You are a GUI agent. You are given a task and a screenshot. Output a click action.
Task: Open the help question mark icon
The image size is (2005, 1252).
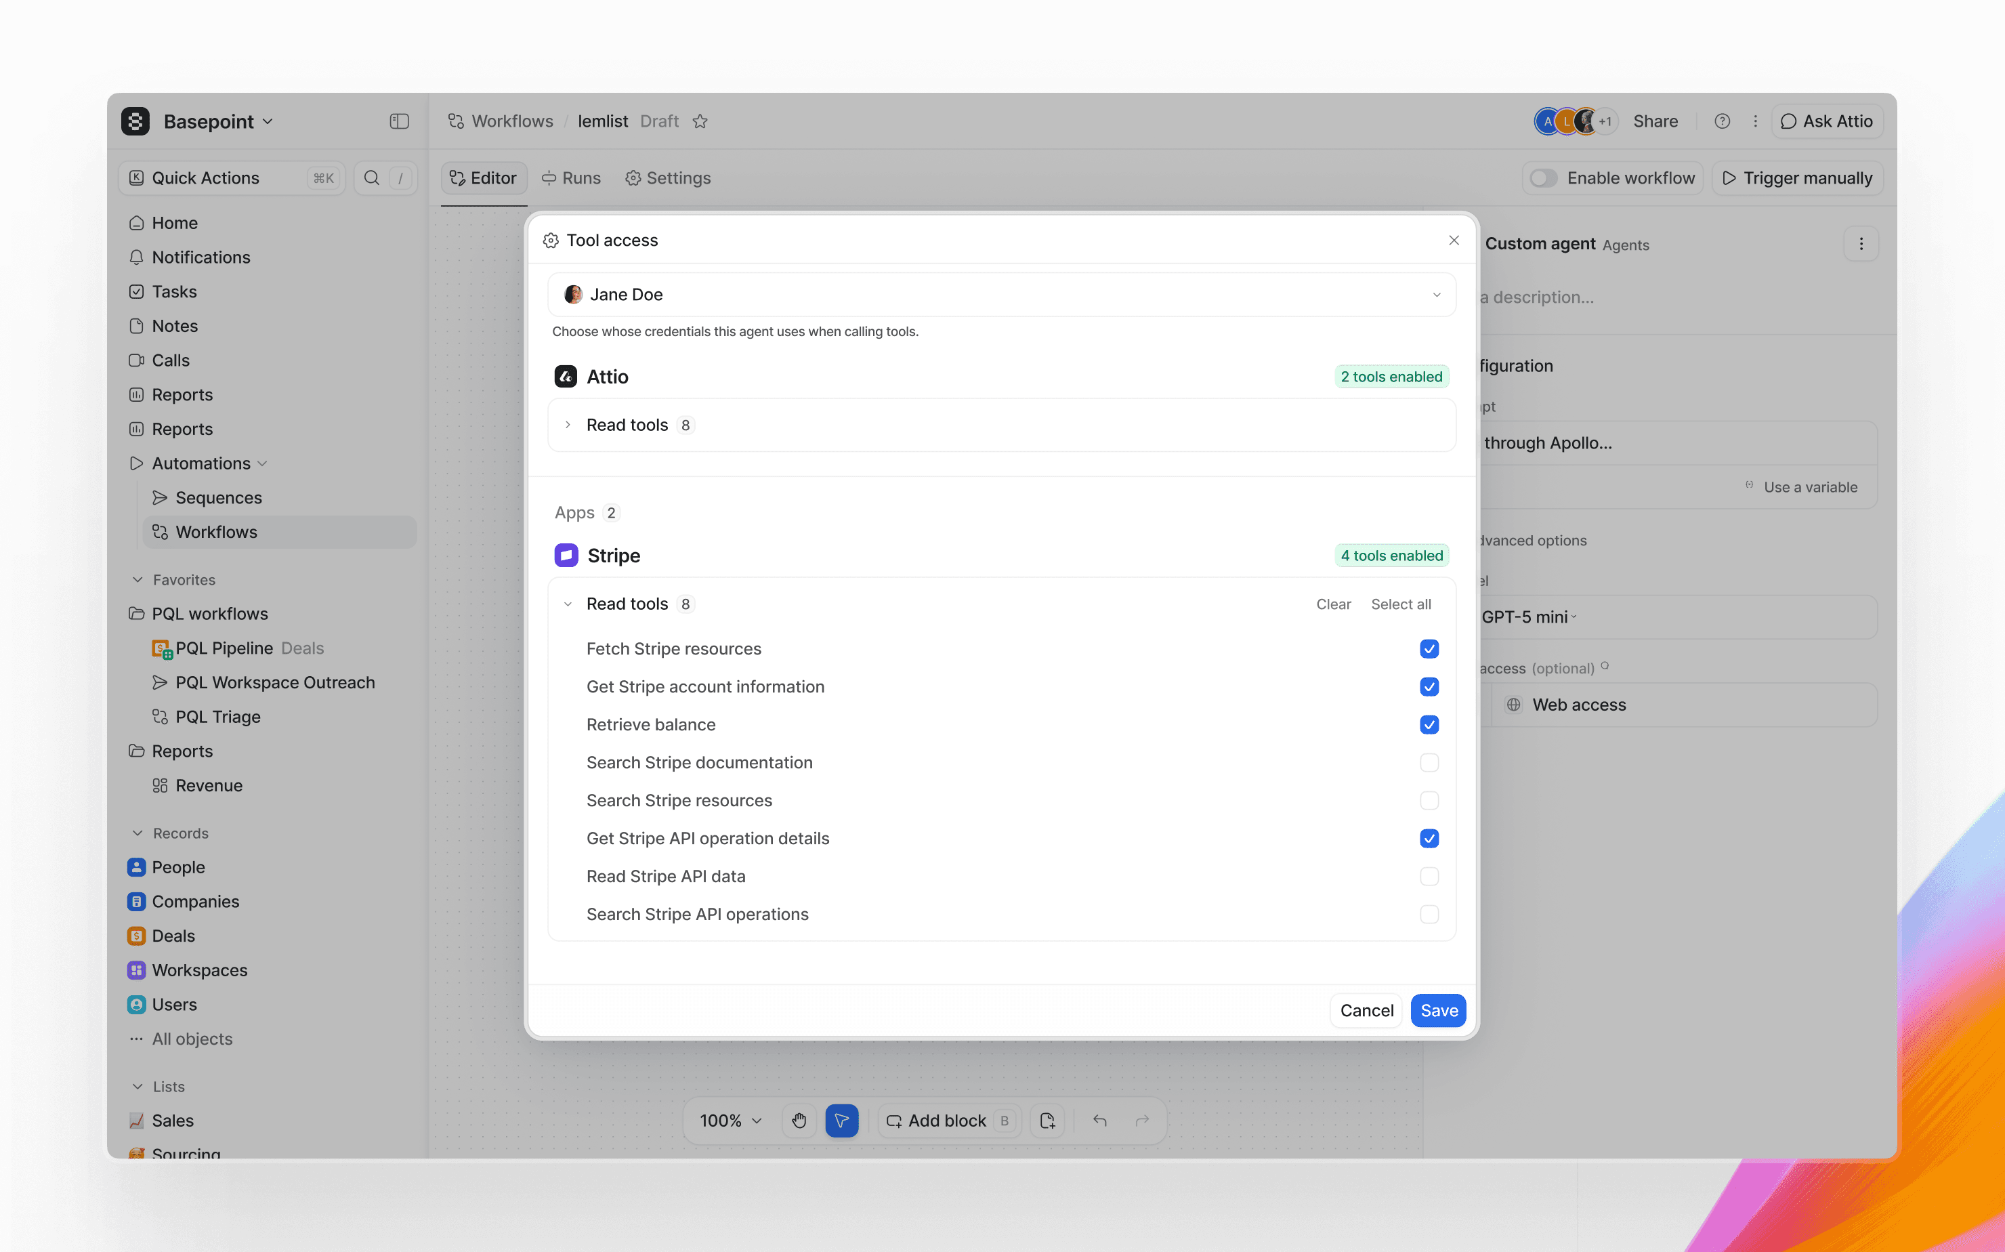click(1722, 121)
